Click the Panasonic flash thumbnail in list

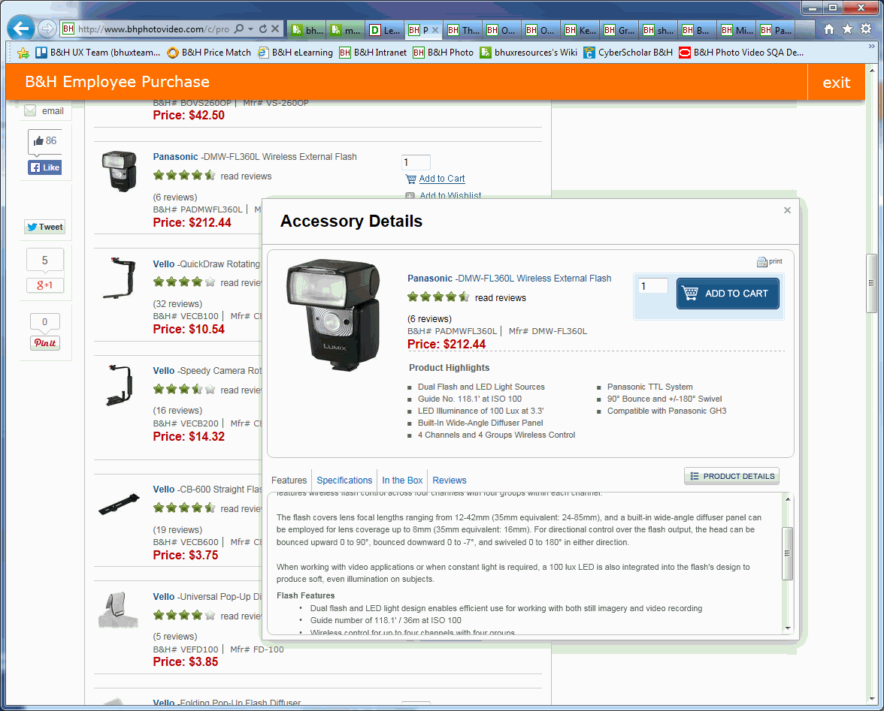119,171
